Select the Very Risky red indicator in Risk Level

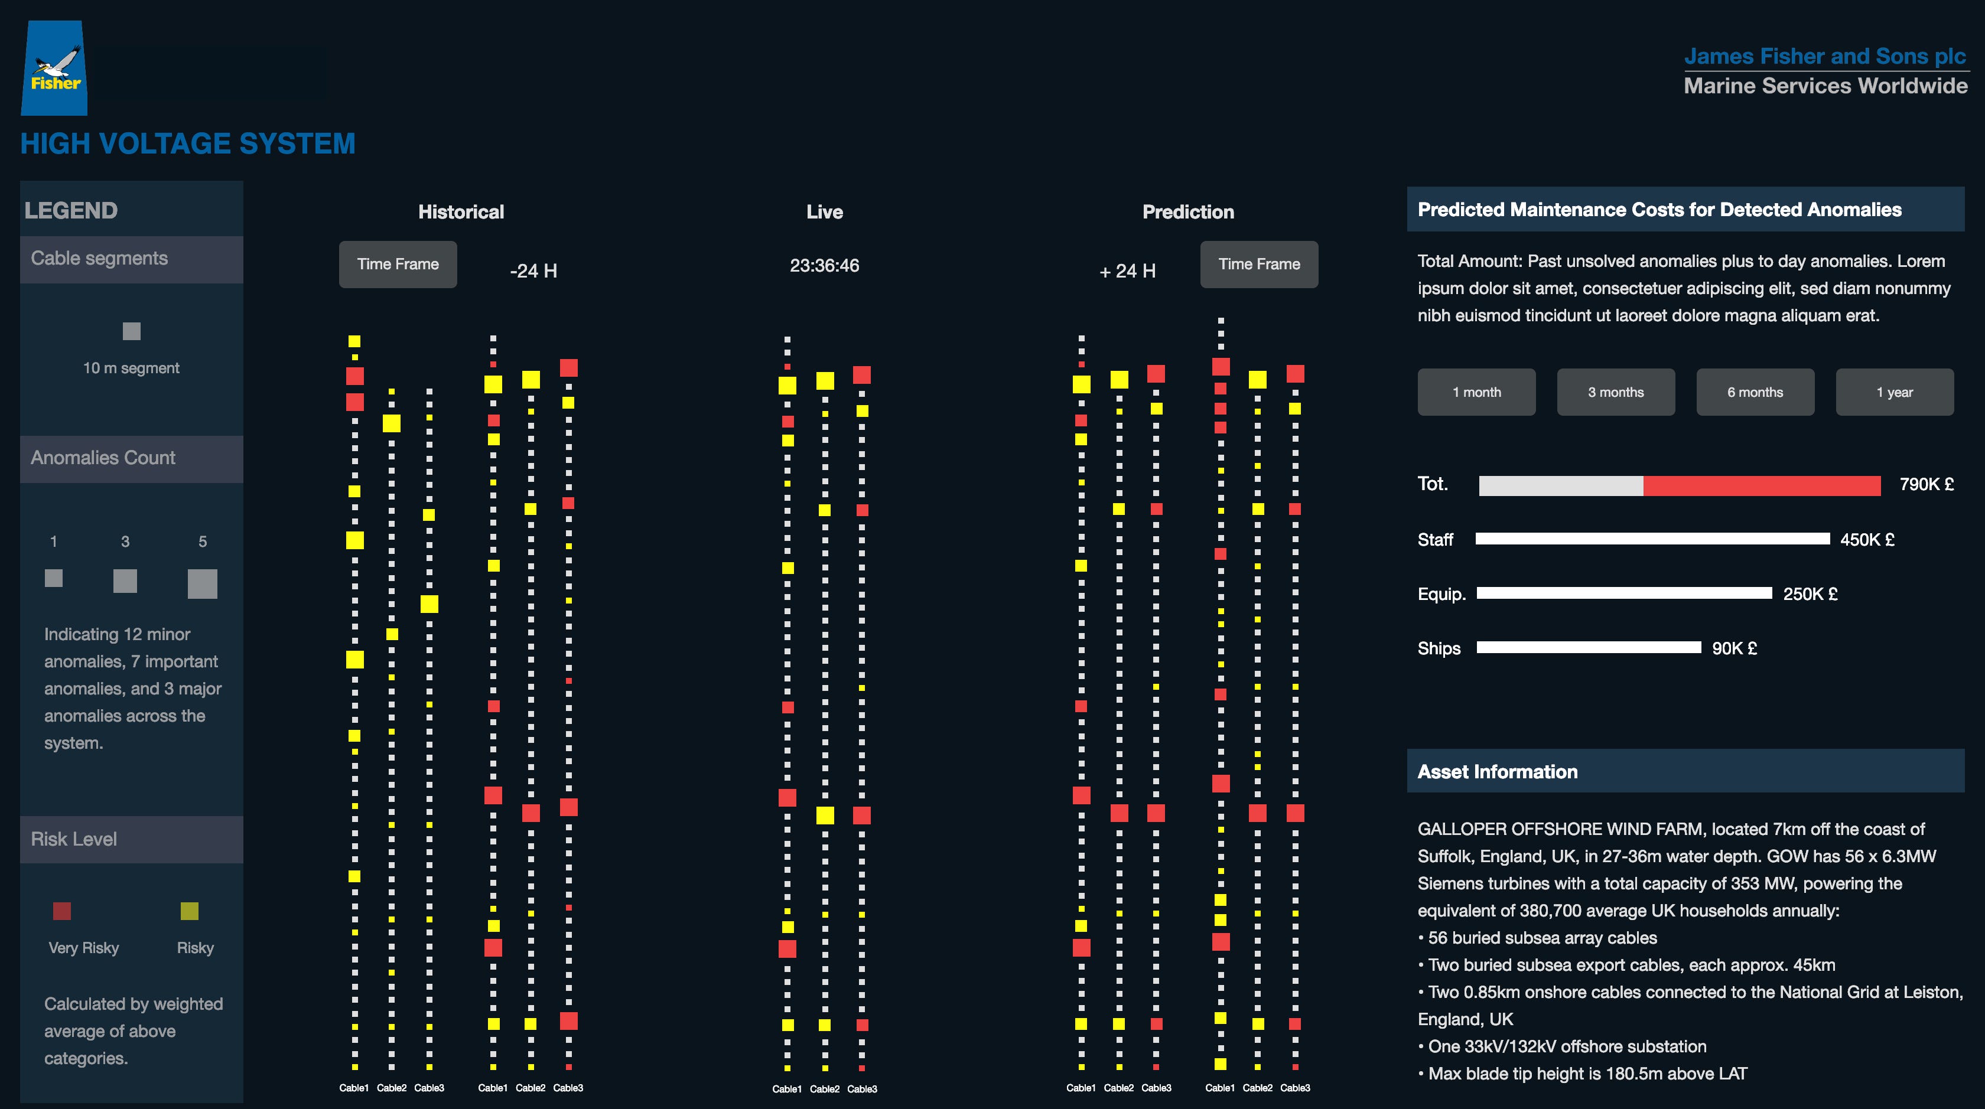click(63, 911)
